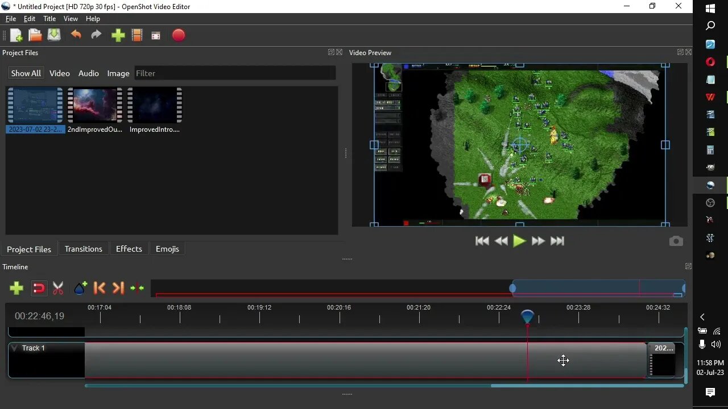Expand the Track 1 dropdown arrow
This screenshot has height=409, width=728.
point(14,348)
